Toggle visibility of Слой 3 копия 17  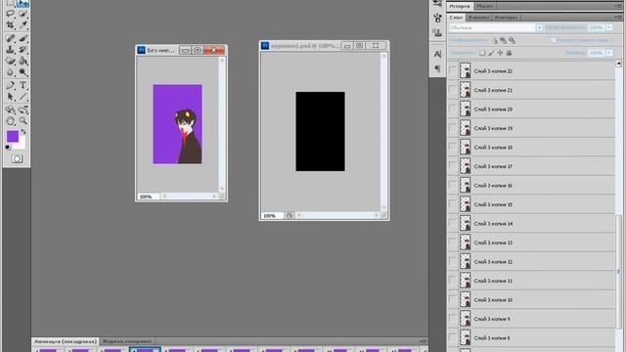coord(452,166)
